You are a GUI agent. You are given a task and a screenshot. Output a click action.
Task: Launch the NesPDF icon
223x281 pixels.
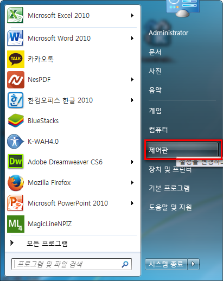click(16, 80)
